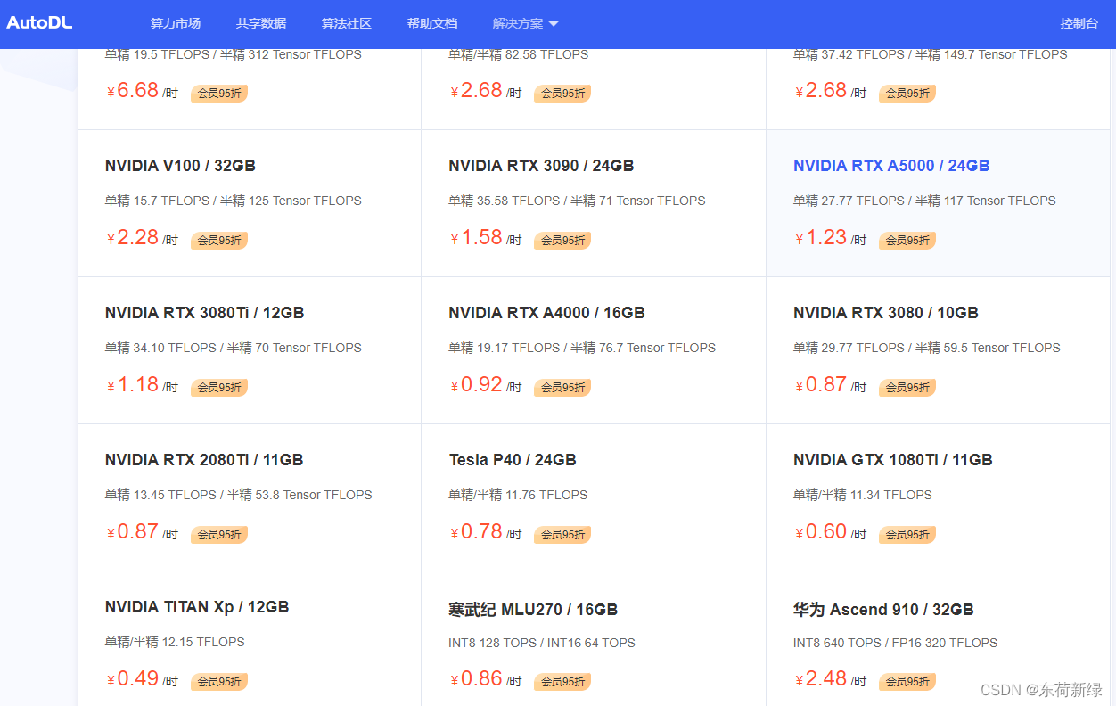This screenshot has width=1116, height=706.
Task: Select the NVIDIA V100 / 32GB card title
Action: coord(180,166)
